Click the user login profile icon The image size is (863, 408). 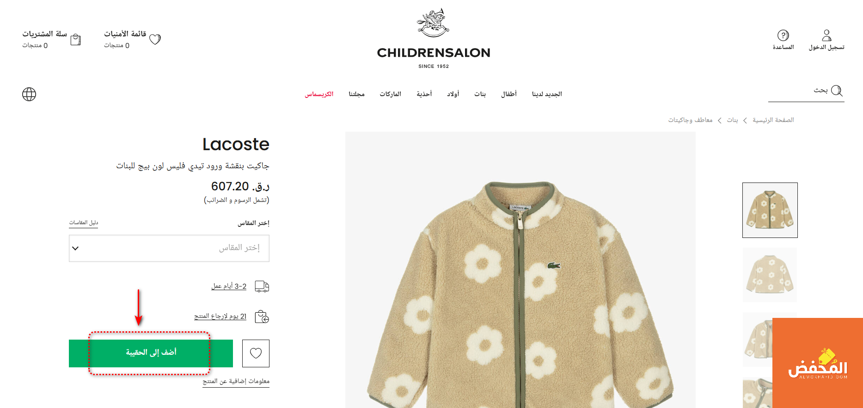coord(827,35)
